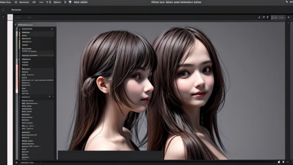Click the back arrow icon in the second bar
This screenshot has width=293, height=165.
click(3, 10)
